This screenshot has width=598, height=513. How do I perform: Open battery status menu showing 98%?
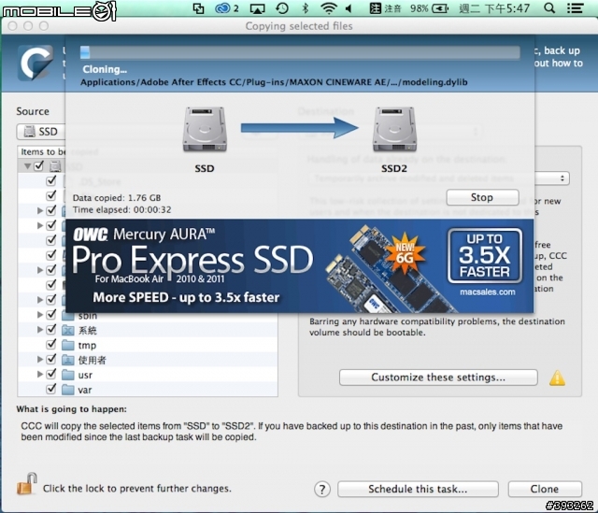[x=430, y=8]
